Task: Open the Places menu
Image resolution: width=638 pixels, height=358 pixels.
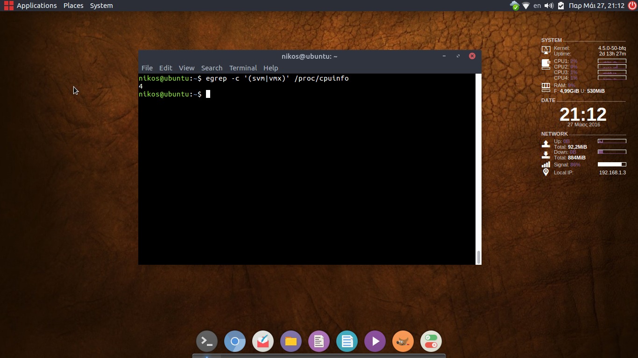Action: (x=73, y=6)
